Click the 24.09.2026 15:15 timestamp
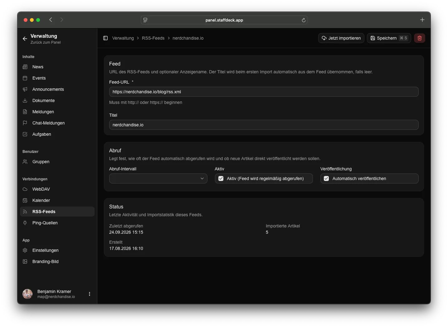This screenshot has width=448, height=327. [x=126, y=232]
